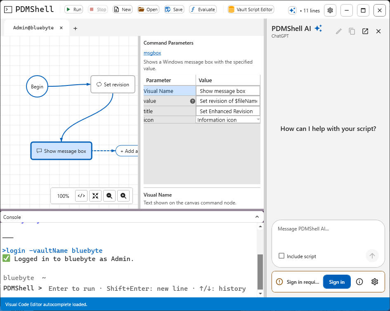
Task: Click the console scrollbar up arrow
Action: 260,226
